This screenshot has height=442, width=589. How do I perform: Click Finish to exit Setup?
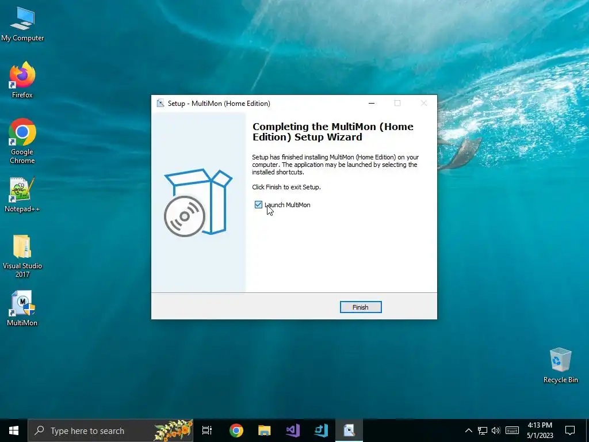[361, 307]
